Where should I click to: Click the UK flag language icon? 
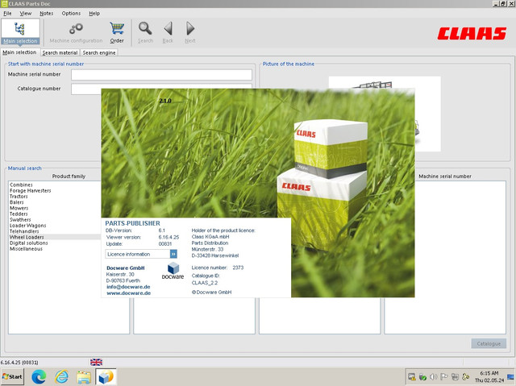(96, 362)
